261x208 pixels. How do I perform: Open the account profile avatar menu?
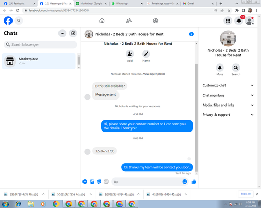point(250,21)
